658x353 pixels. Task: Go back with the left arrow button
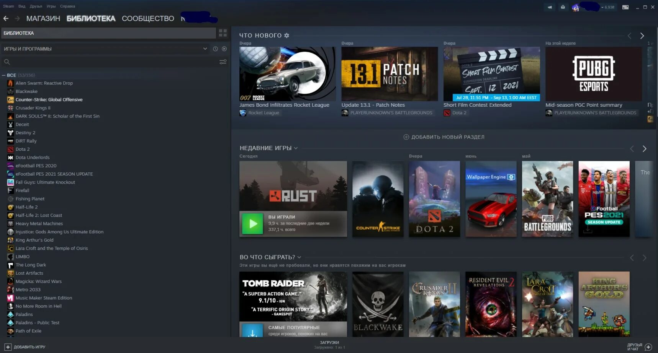click(x=6, y=18)
